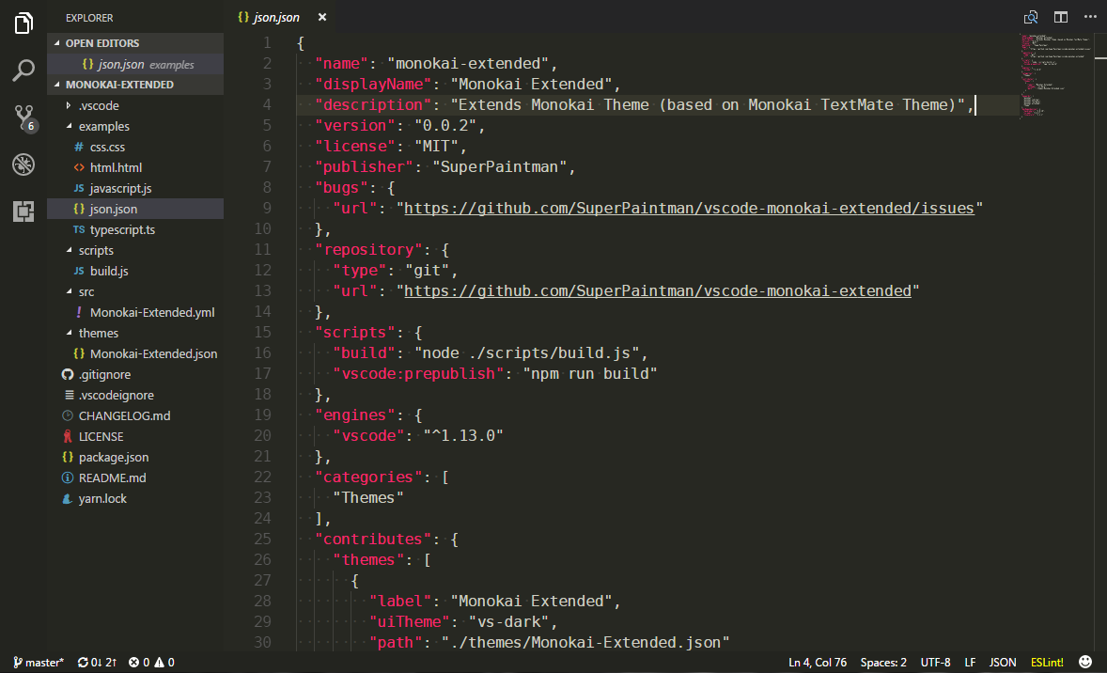Click the "publisher" key in the editor

coord(365,166)
